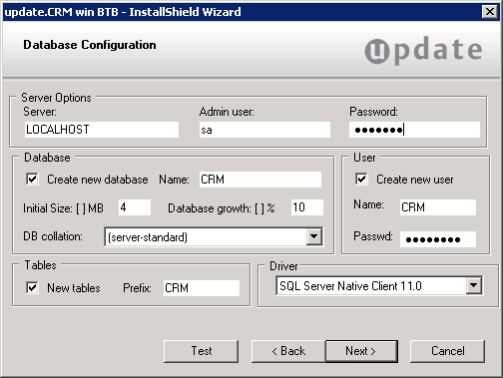Focus the Server field containing LOCALHOST
The width and height of the screenshot is (503, 378).
click(x=102, y=130)
